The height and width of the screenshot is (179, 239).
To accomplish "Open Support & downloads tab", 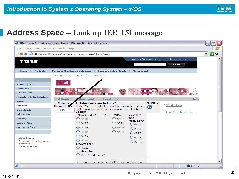I will [x=112, y=71].
